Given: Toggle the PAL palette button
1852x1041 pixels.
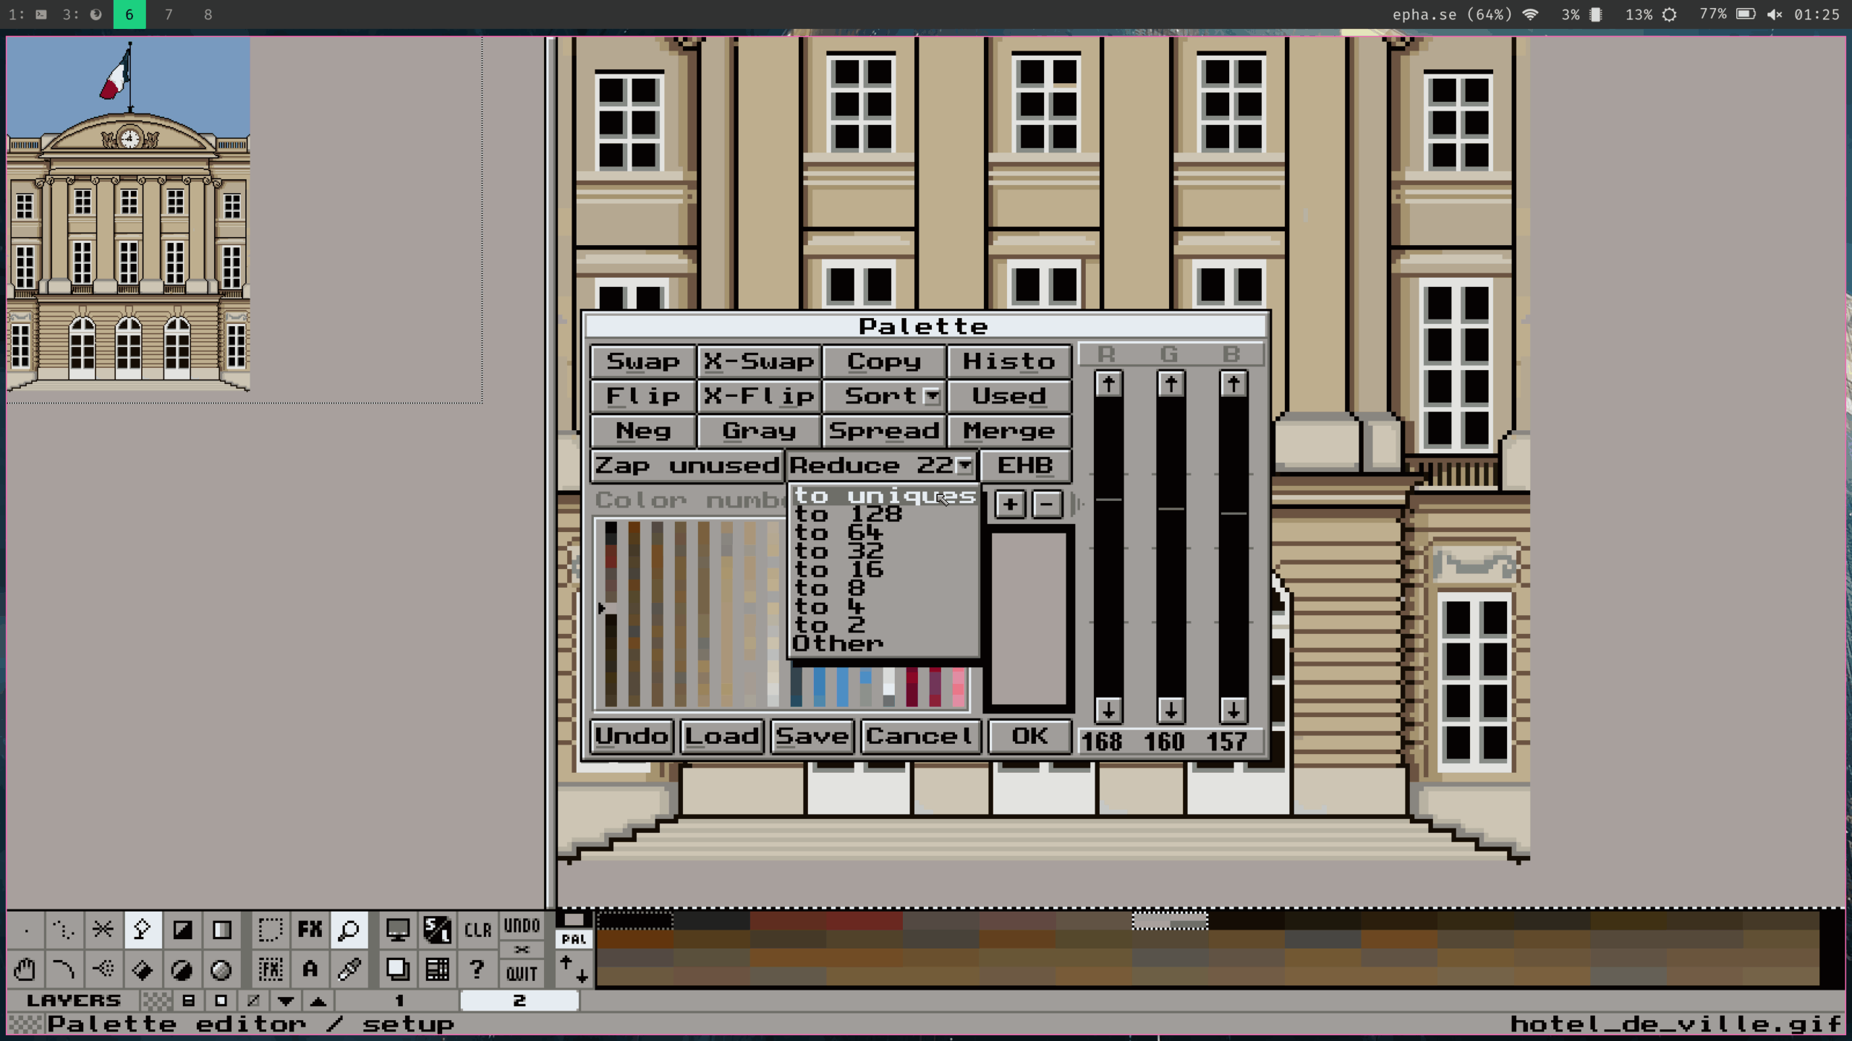Looking at the screenshot, I should point(574,939).
